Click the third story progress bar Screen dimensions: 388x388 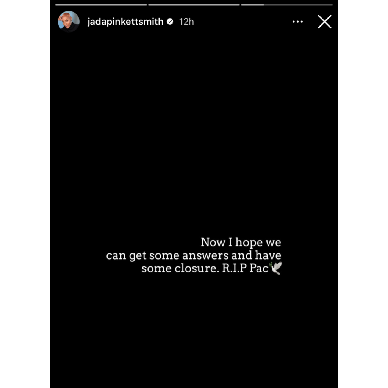point(287,5)
